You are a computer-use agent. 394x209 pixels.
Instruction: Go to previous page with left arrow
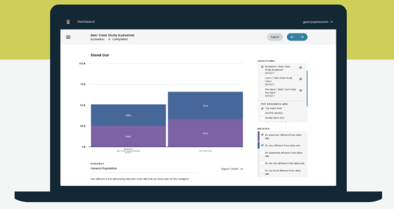click(x=292, y=37)
